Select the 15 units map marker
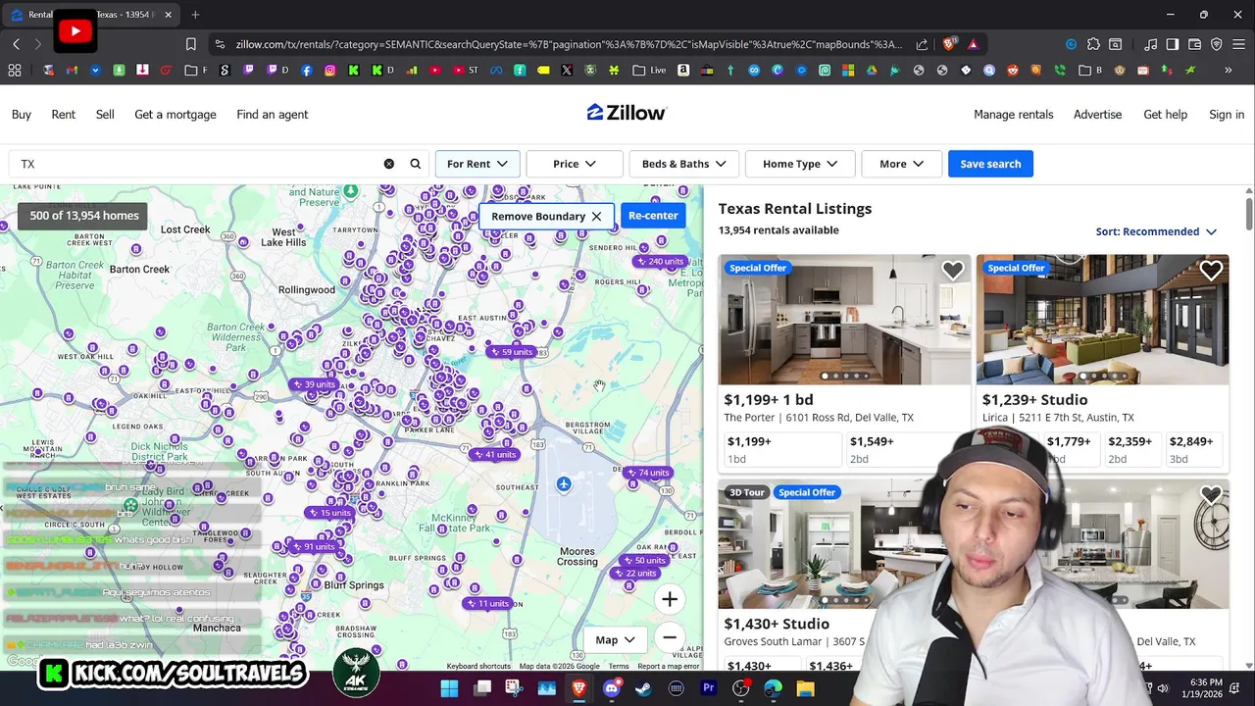Viewport: 1255px width, 706px height. point(329,513)
